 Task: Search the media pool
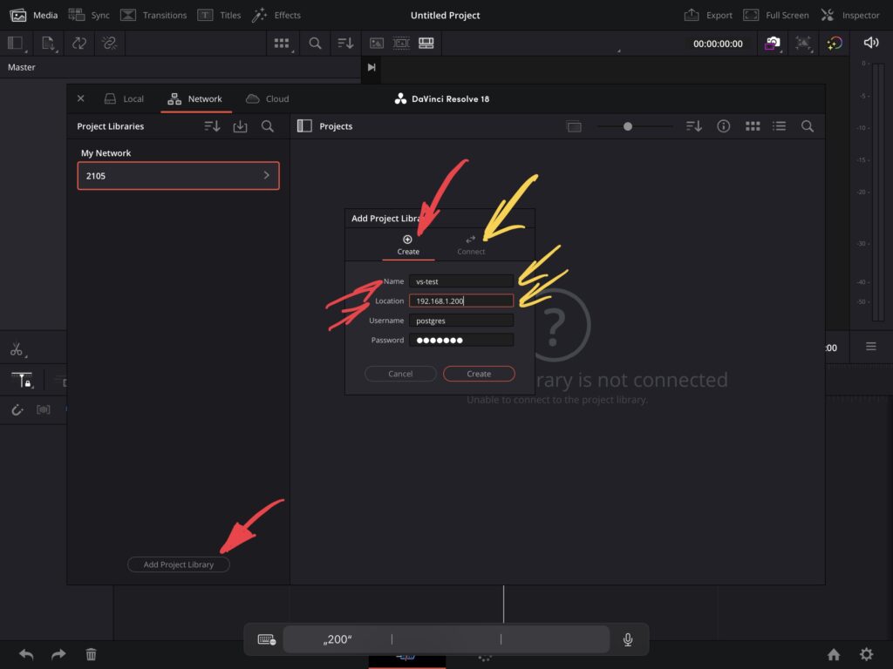315,44
